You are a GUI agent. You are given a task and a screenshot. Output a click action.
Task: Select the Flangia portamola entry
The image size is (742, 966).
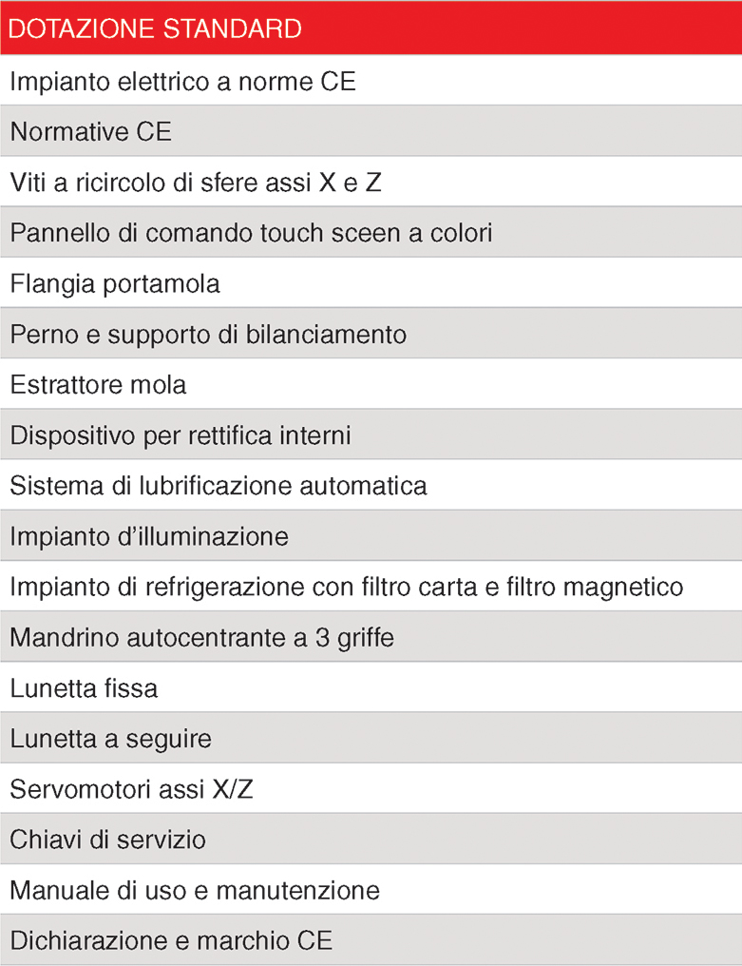pos(371,282)
